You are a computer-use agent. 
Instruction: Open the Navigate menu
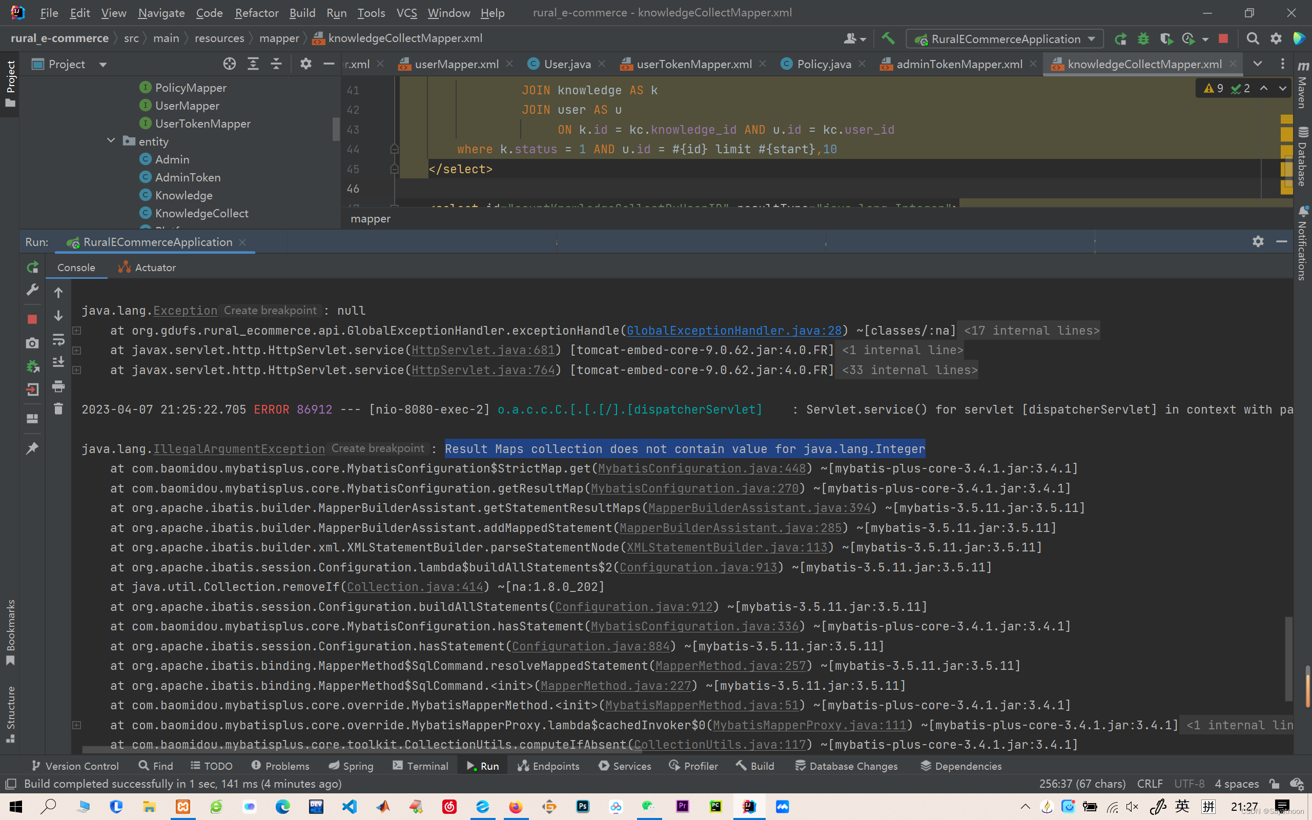[161, 12]
